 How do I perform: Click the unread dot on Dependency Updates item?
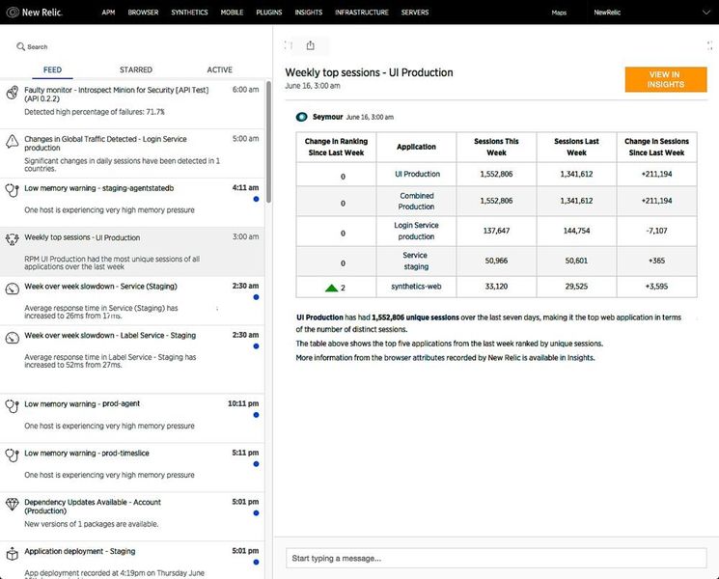256,513
